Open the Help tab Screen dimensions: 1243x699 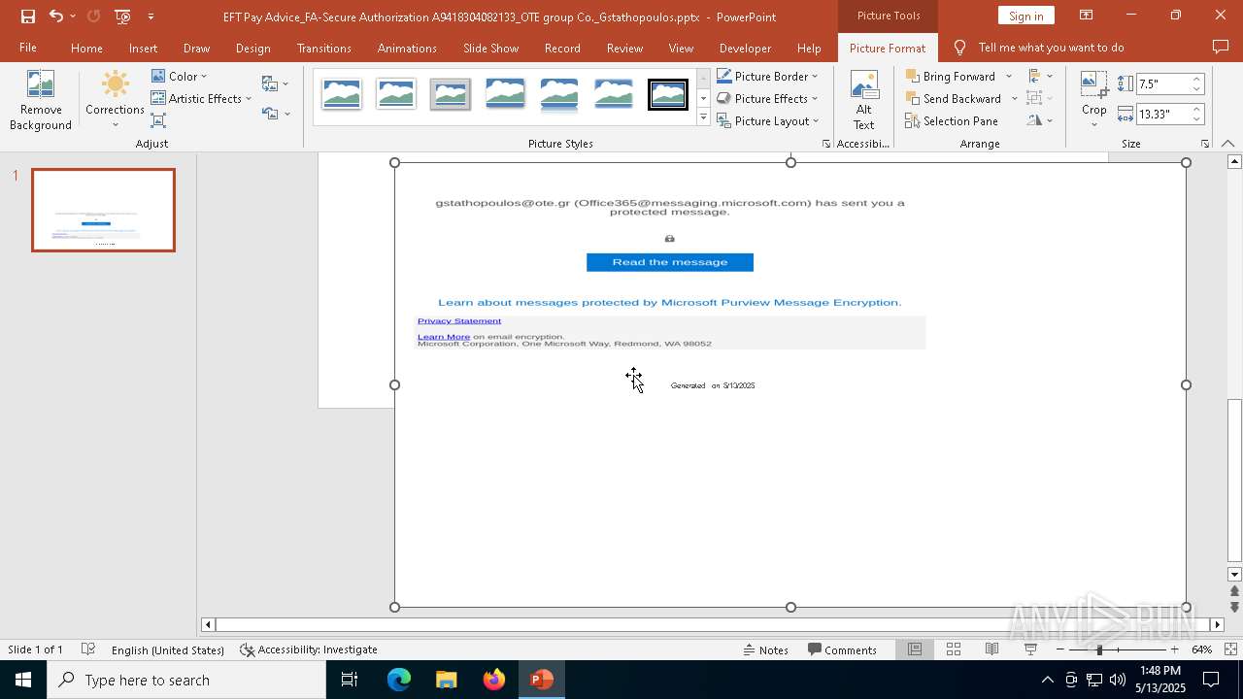coord(809,48)
